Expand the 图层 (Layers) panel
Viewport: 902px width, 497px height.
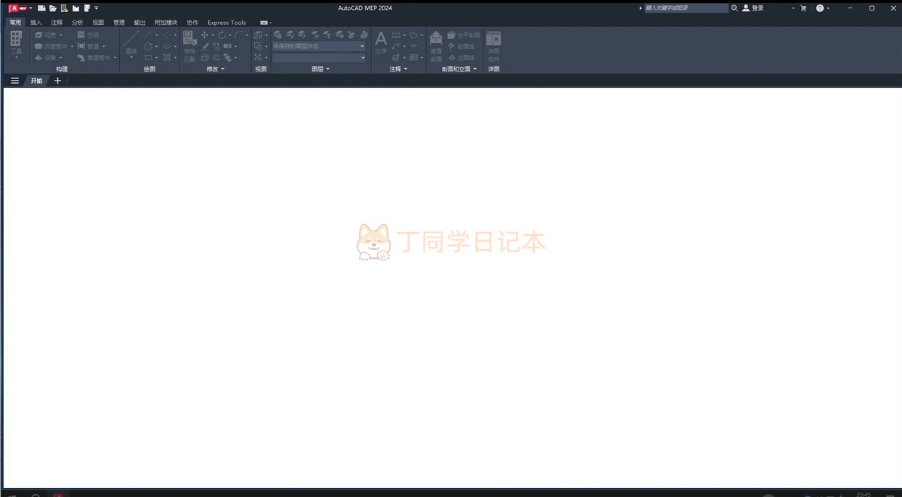(321, 69)
